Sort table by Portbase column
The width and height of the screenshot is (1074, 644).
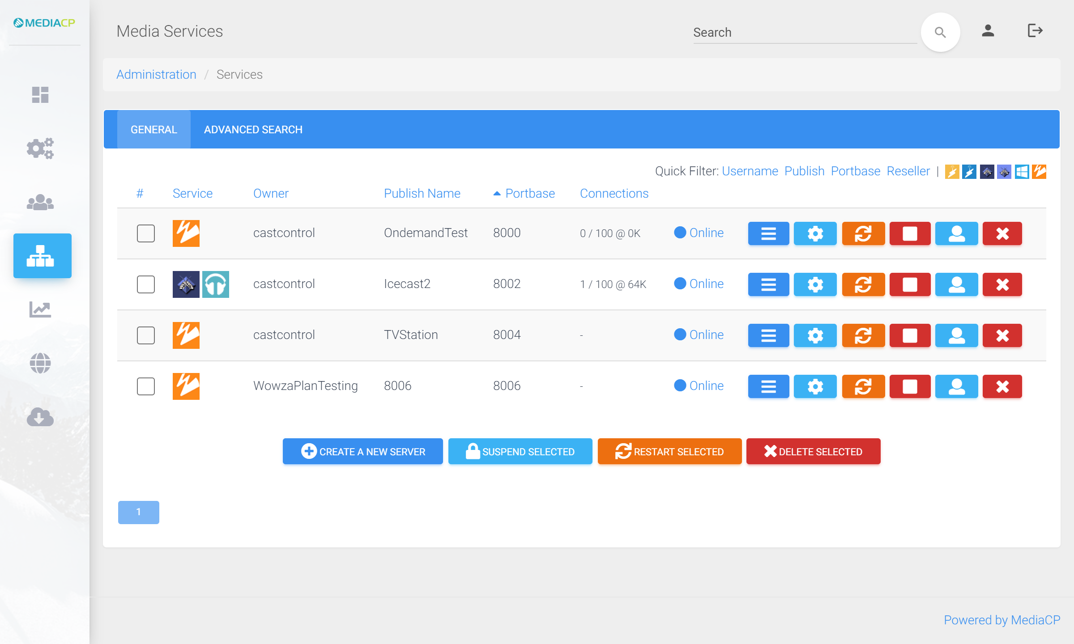point(529,193)
